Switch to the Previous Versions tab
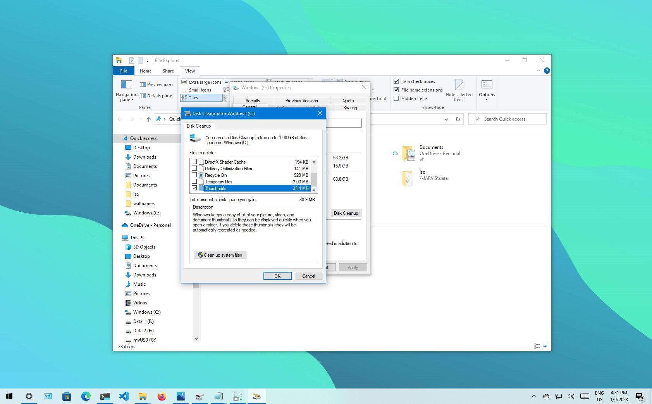Image resolution: width=652 pixels, height=404 pixels. pos(301,100)
